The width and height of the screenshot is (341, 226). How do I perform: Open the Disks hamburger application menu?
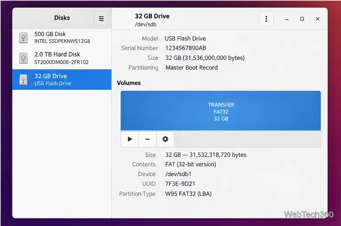[x=101, y=19]
